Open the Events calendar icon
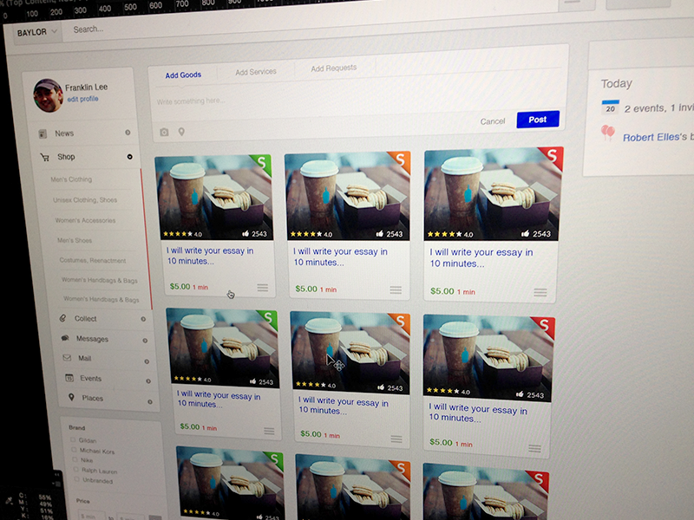694x520 pixels. [69, 378]
